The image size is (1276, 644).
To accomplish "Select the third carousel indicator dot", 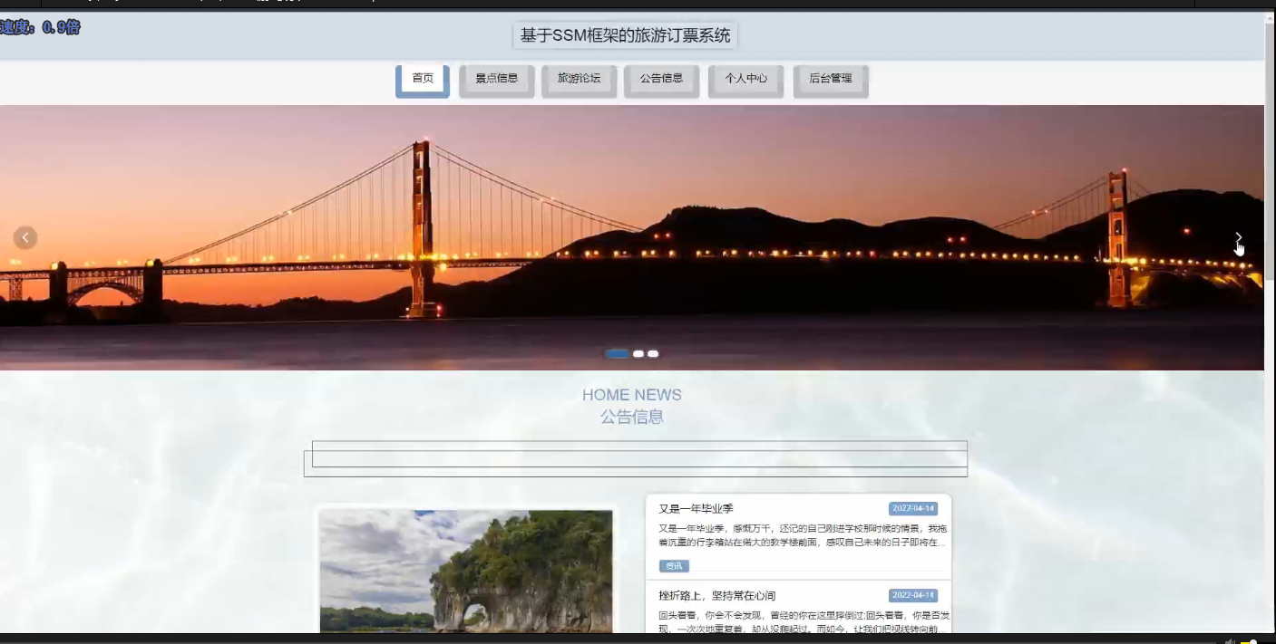I will [x=653, y=354].
